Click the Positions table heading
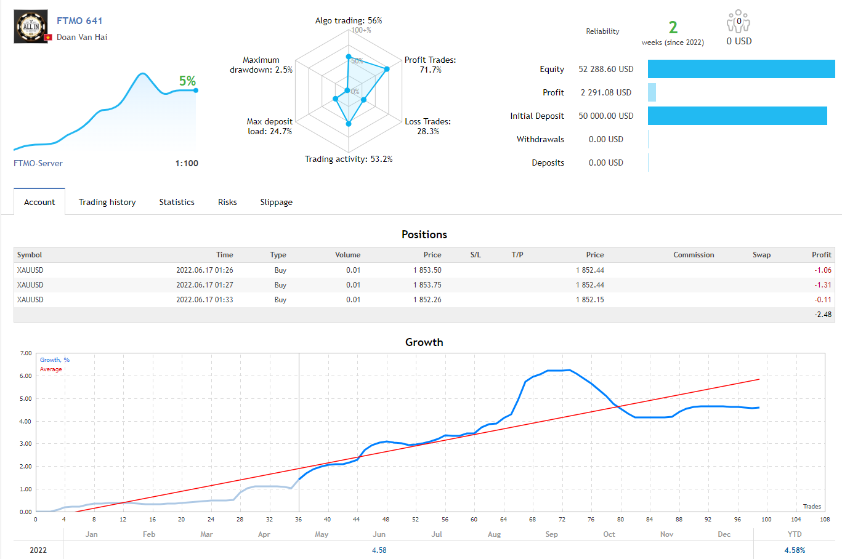 tap(424, 235)
